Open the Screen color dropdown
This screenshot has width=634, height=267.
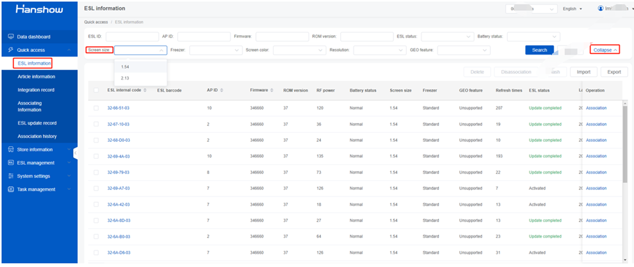click(300, 50)
